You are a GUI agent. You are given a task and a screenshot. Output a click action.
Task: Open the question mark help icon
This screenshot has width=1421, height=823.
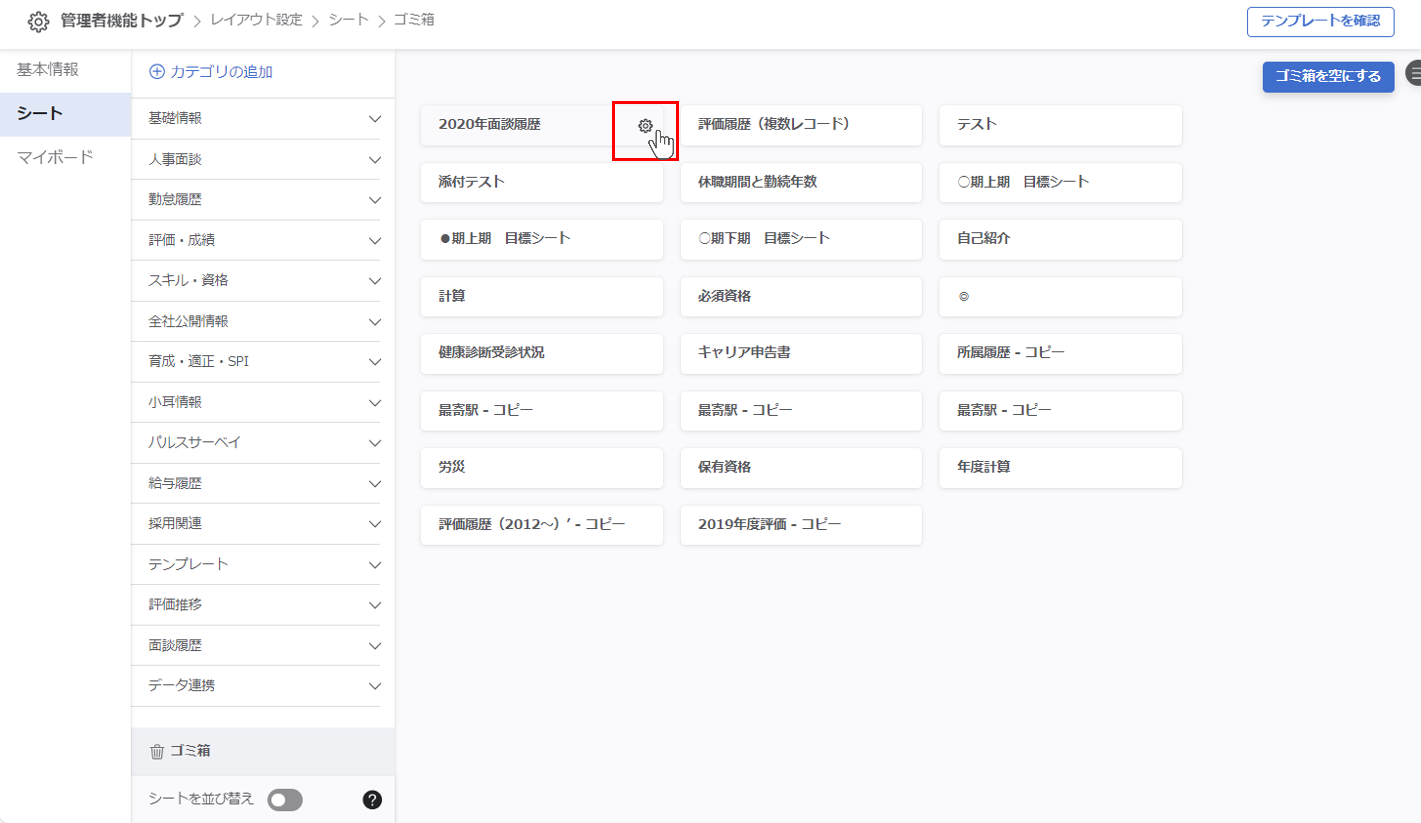372,799
